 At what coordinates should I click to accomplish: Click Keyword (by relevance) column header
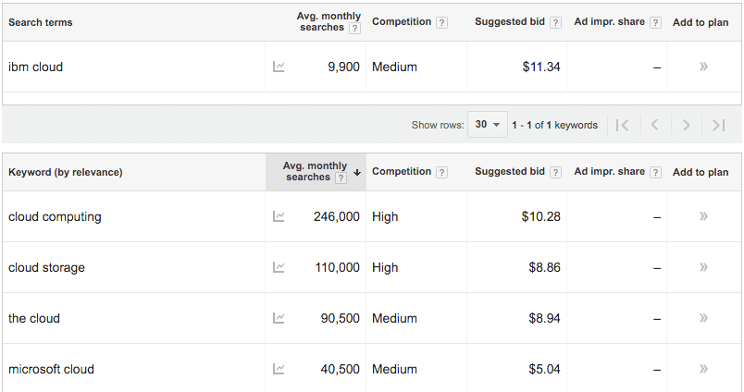coord(66,172)
